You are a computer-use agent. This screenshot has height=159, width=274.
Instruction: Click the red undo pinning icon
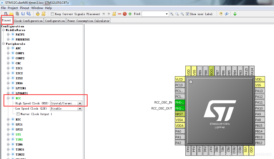click(x=124, y=14)
